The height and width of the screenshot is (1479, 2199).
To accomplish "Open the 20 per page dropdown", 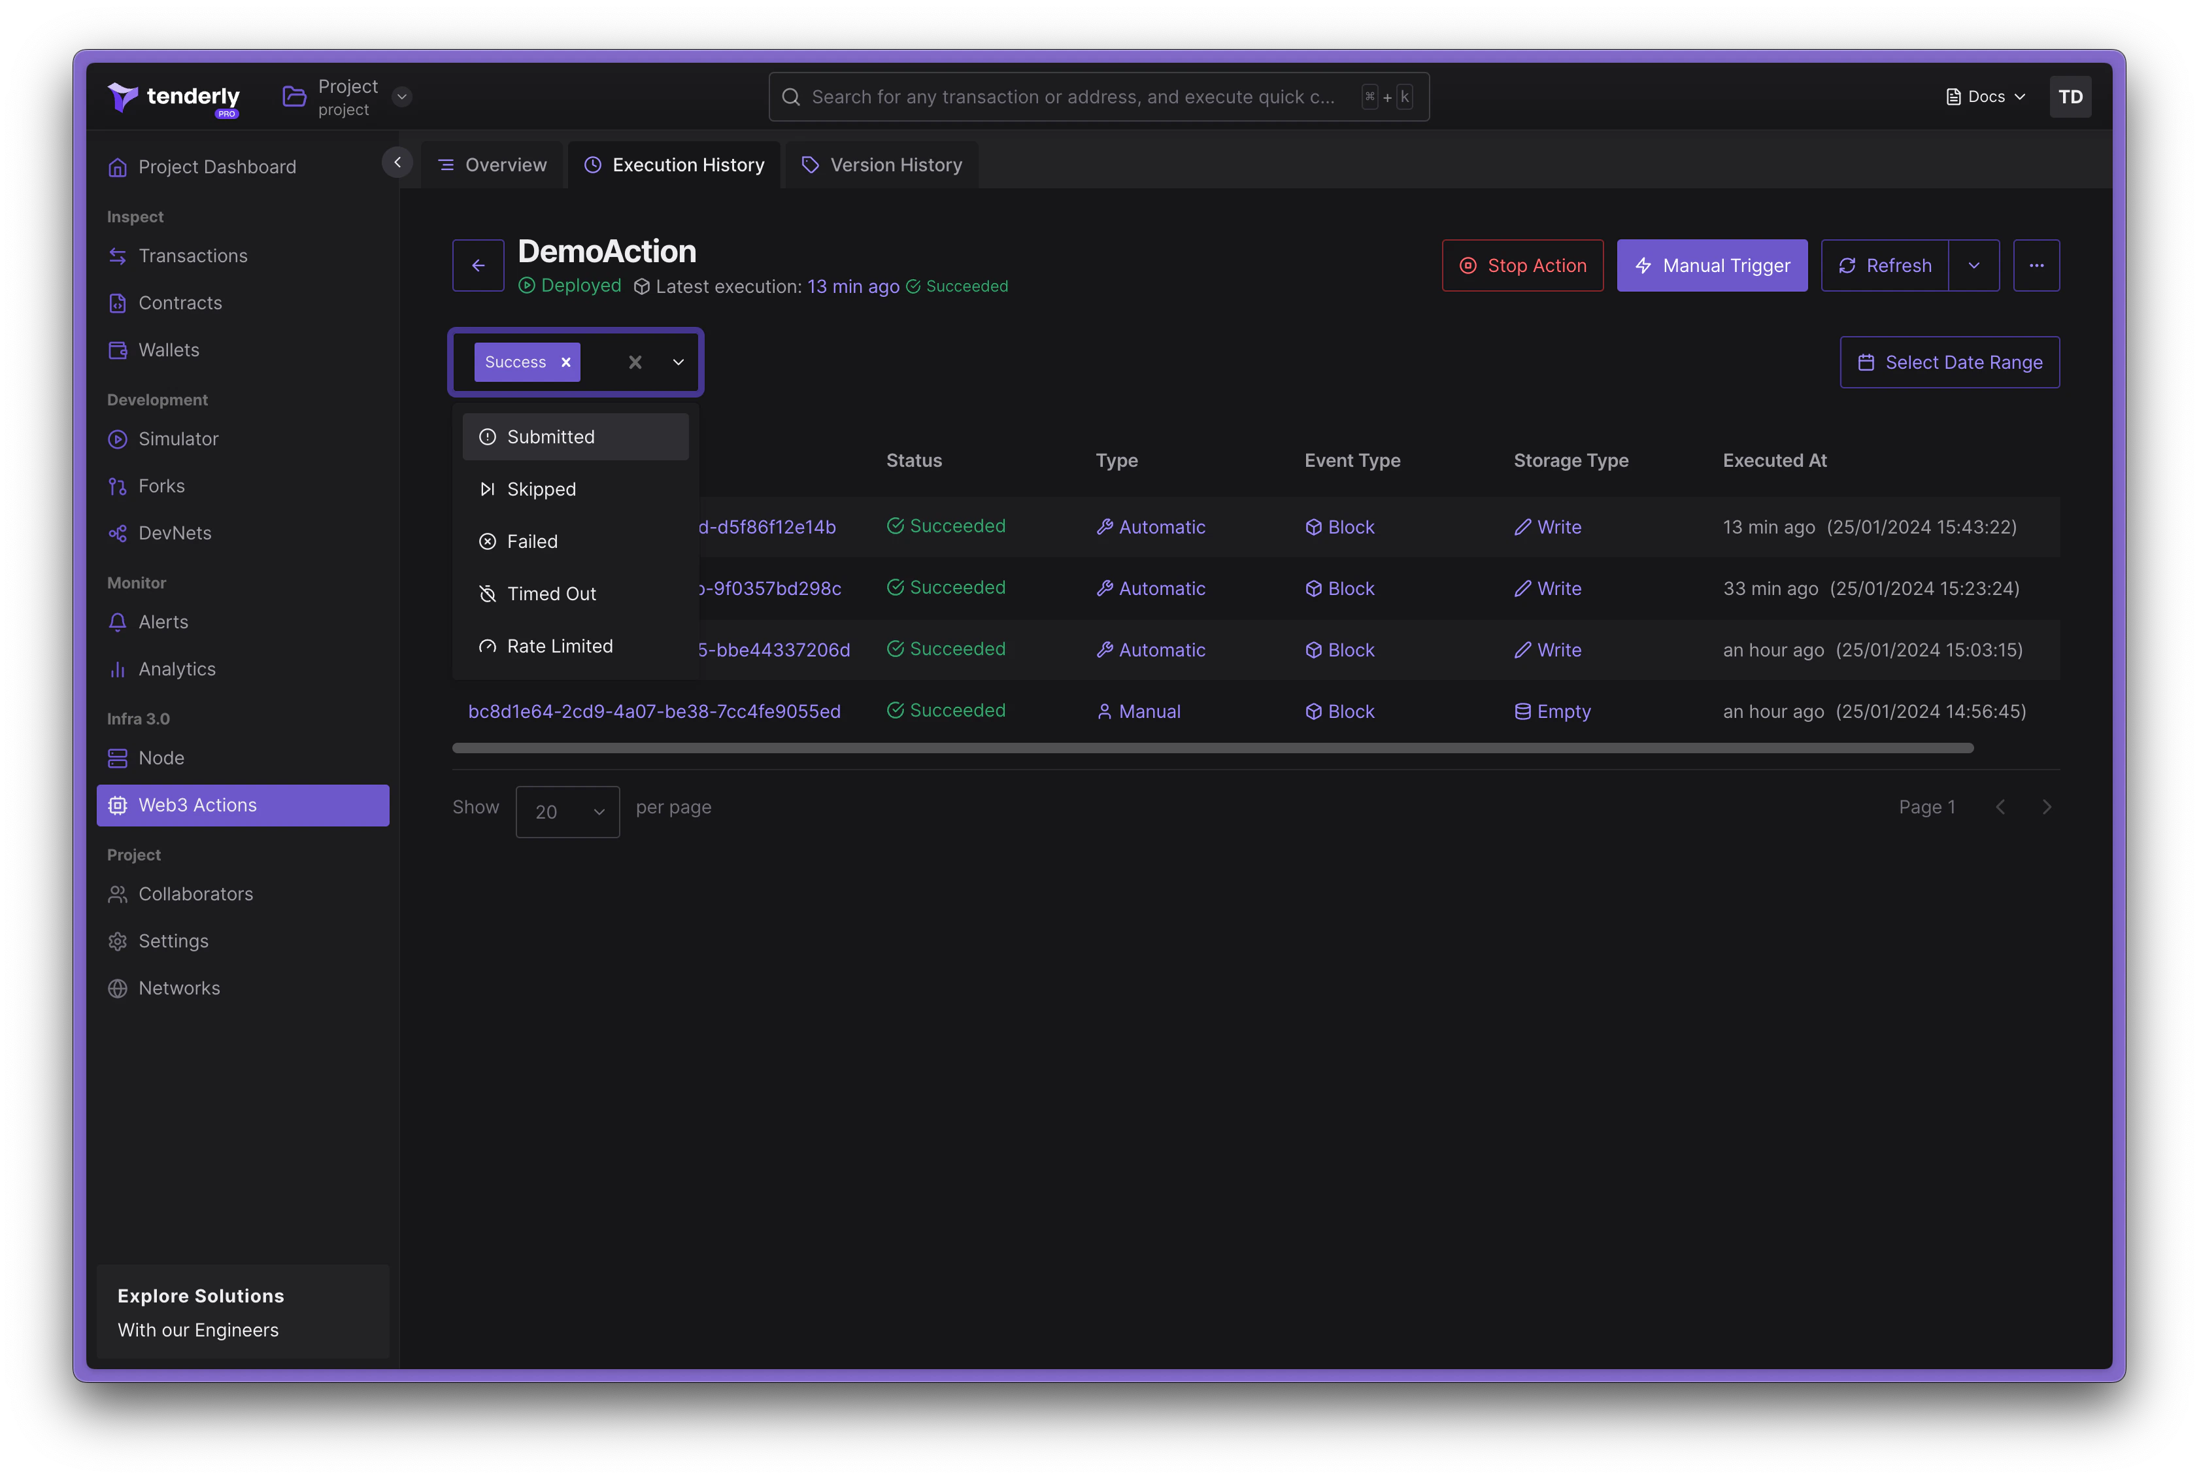I will coord(567,811).
